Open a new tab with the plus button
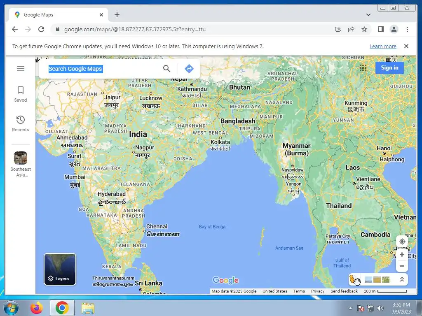Screen dimensions: 422x316 (x=117, y=15)
